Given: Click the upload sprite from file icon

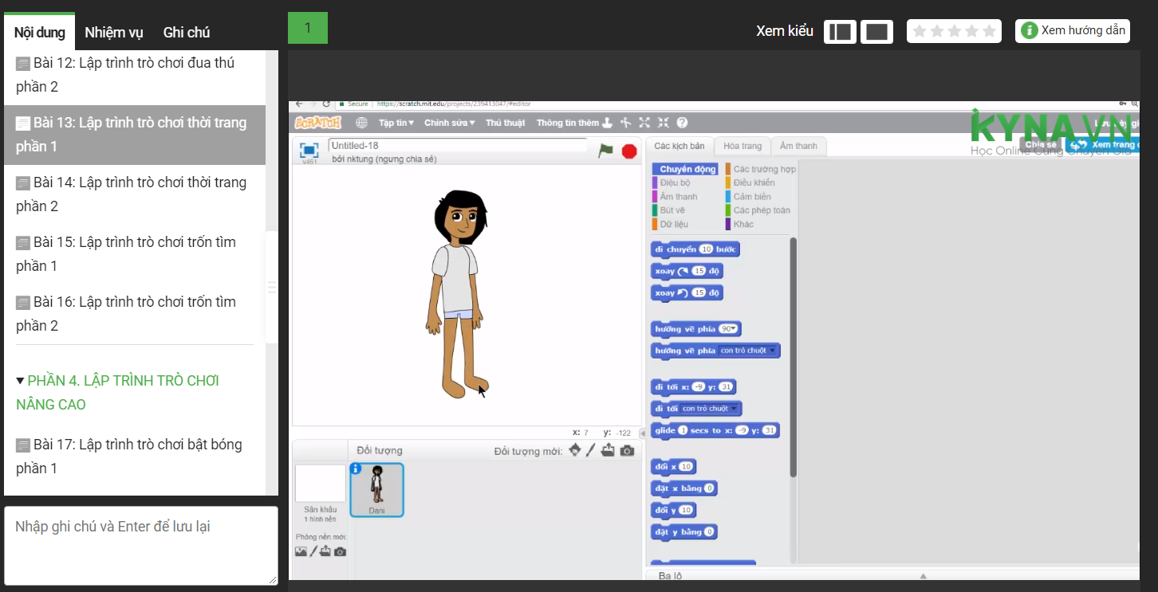Looking at the screenshot, I should 609,450.
